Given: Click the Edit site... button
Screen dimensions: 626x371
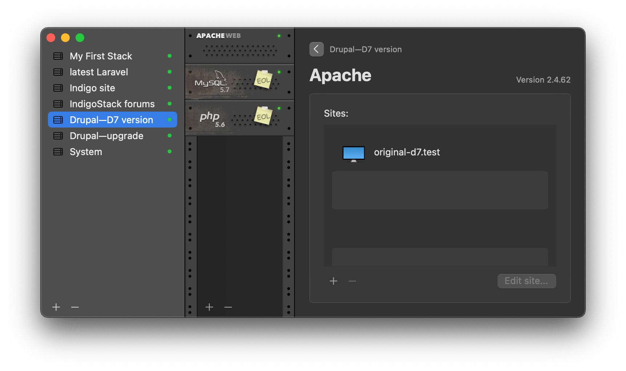Looking at the screenshot, I should point(527,281).
